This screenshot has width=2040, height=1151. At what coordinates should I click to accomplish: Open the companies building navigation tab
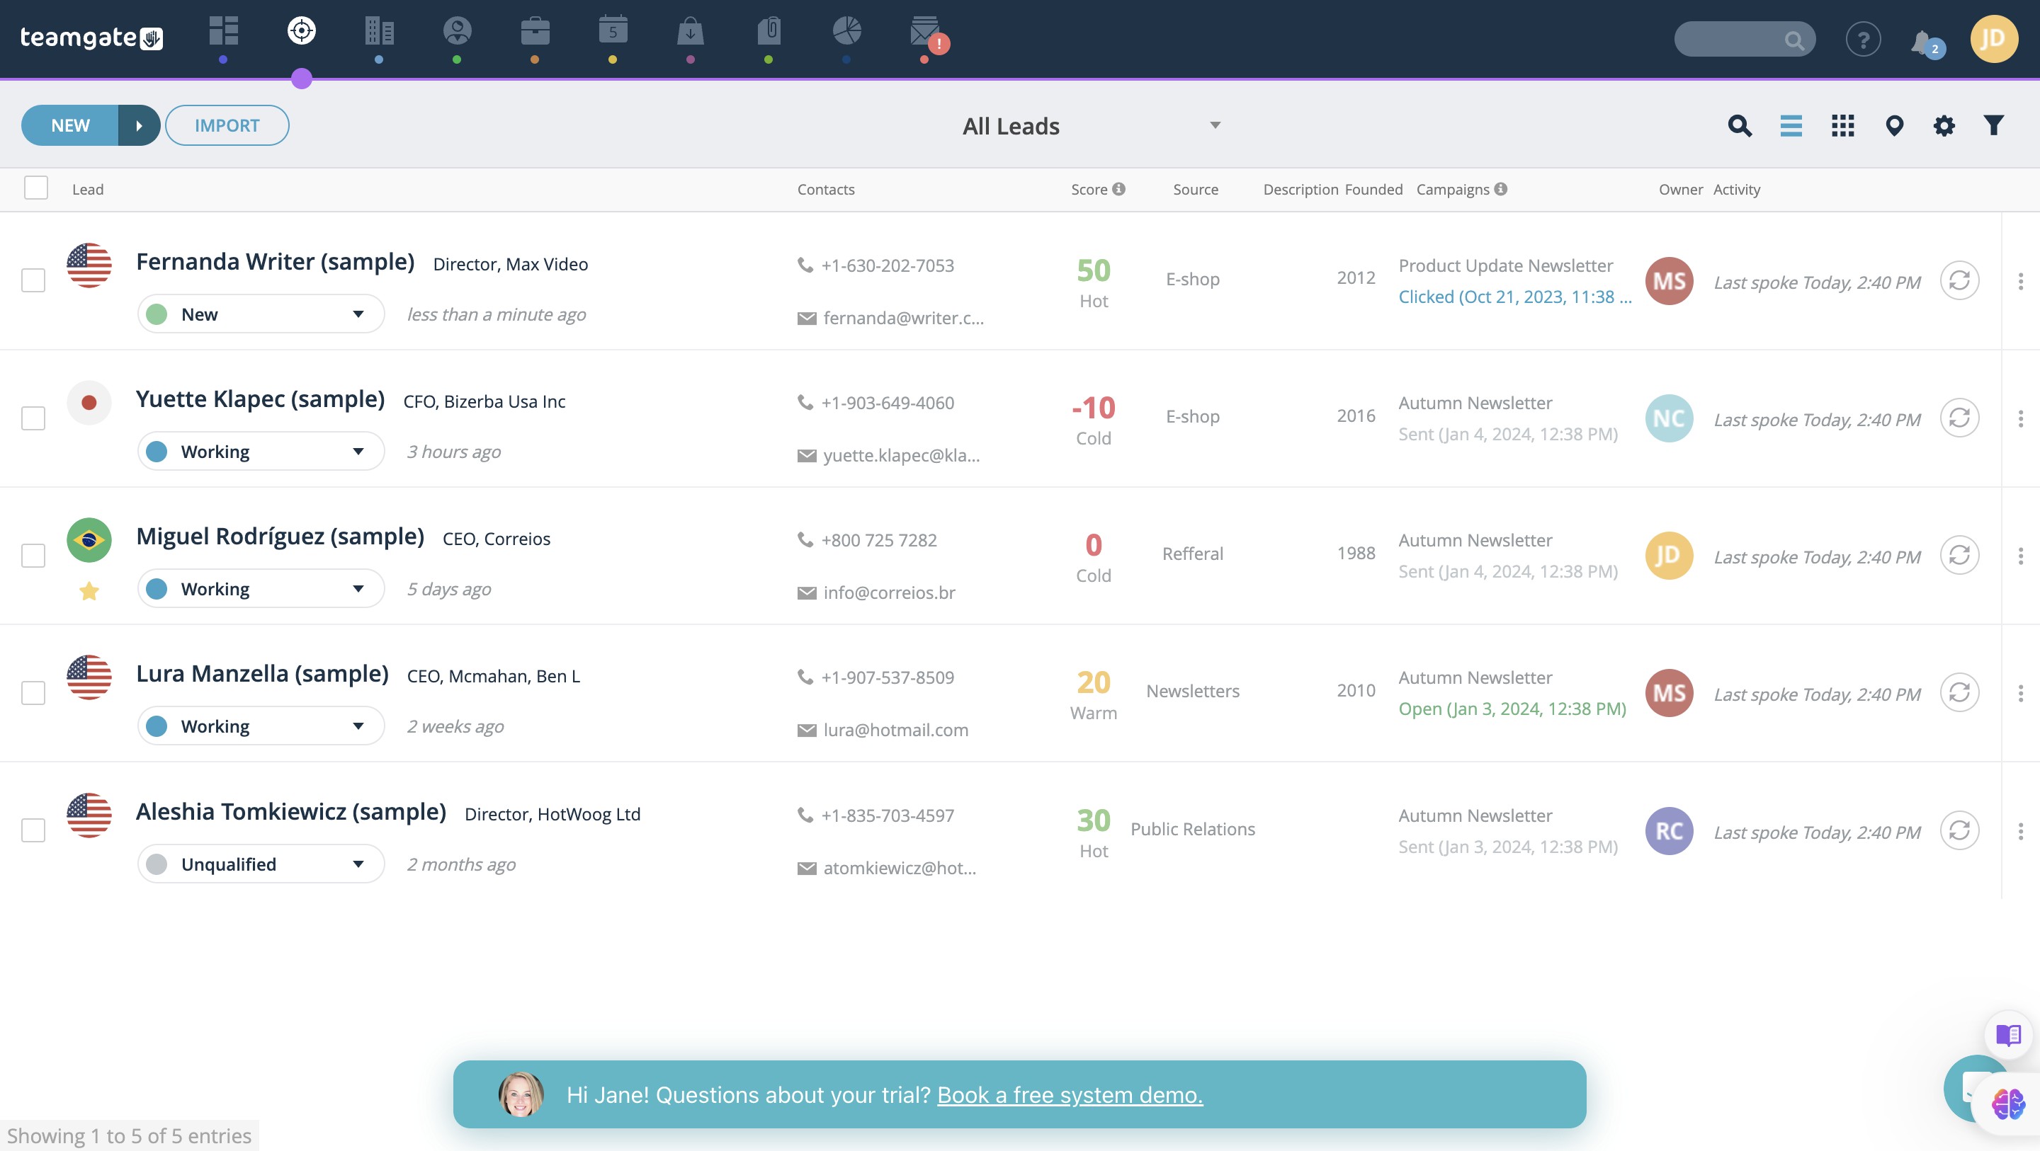tap(380, 32)
